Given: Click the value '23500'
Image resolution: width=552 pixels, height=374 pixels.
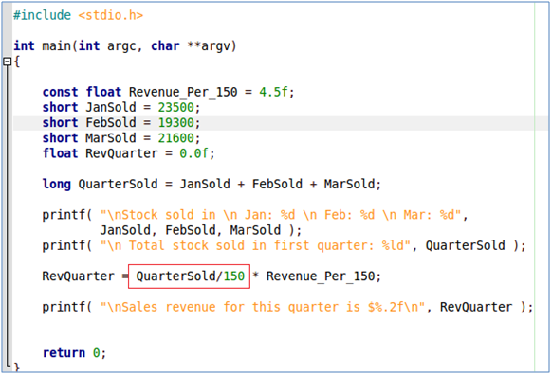Looking at the screenshot, I should point(176,107).
